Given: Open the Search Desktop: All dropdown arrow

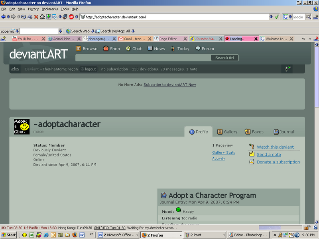Looking at the screenshot, I should (x=133, y=31).
